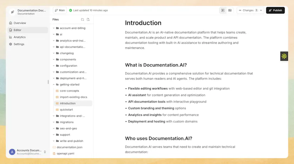The height and width of the screenshot is (164, 294).
Task: Go to Analytics section
Action: [x=28, y=37]
